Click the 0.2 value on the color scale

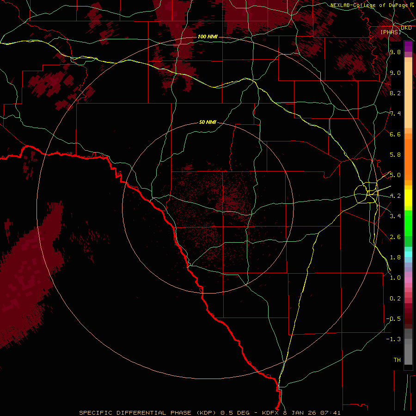coord(395,299)
